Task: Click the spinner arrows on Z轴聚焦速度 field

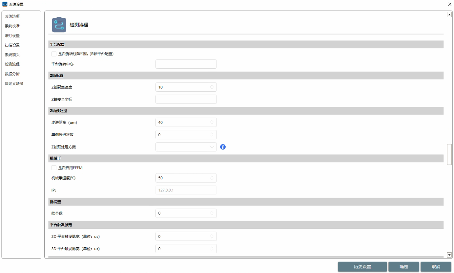Action: pos(212,87)
